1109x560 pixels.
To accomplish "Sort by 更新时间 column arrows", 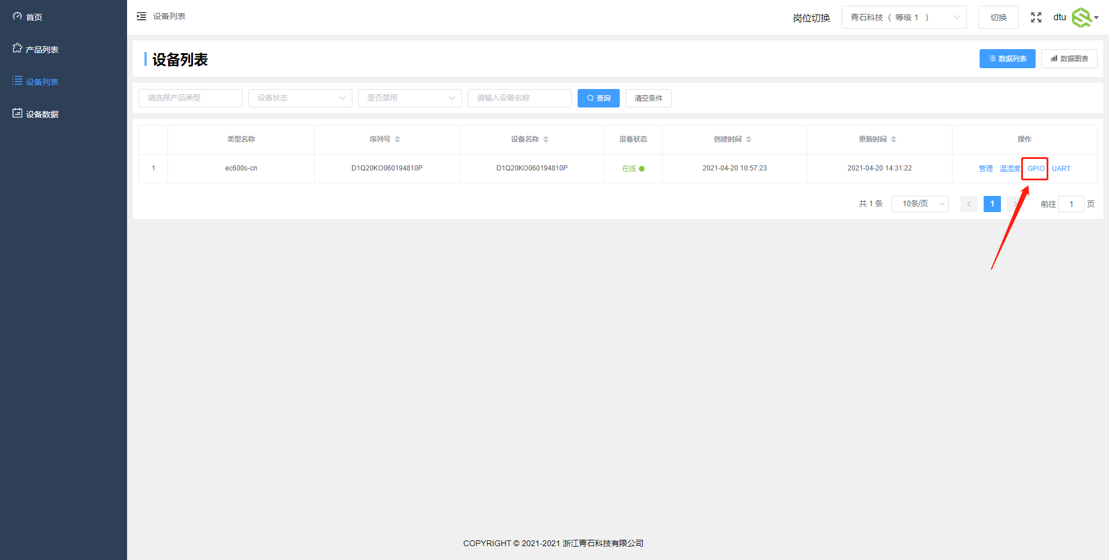I will (894, 139).
